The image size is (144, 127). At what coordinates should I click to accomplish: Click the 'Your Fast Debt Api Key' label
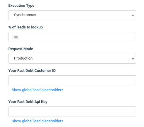click(28, 102)
